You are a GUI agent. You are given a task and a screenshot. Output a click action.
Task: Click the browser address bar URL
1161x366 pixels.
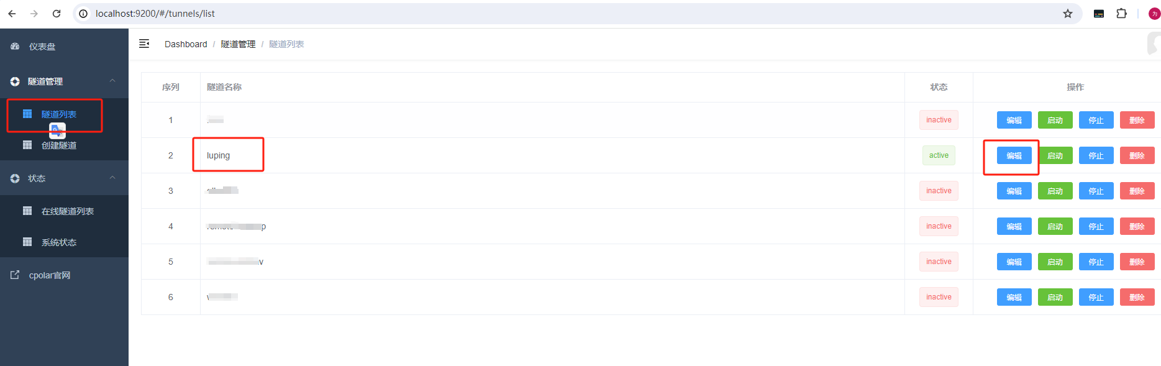pos(155,14)
